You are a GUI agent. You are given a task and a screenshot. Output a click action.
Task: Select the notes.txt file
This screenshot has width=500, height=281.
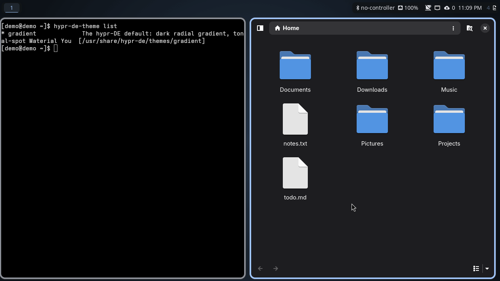click(295, 125)
